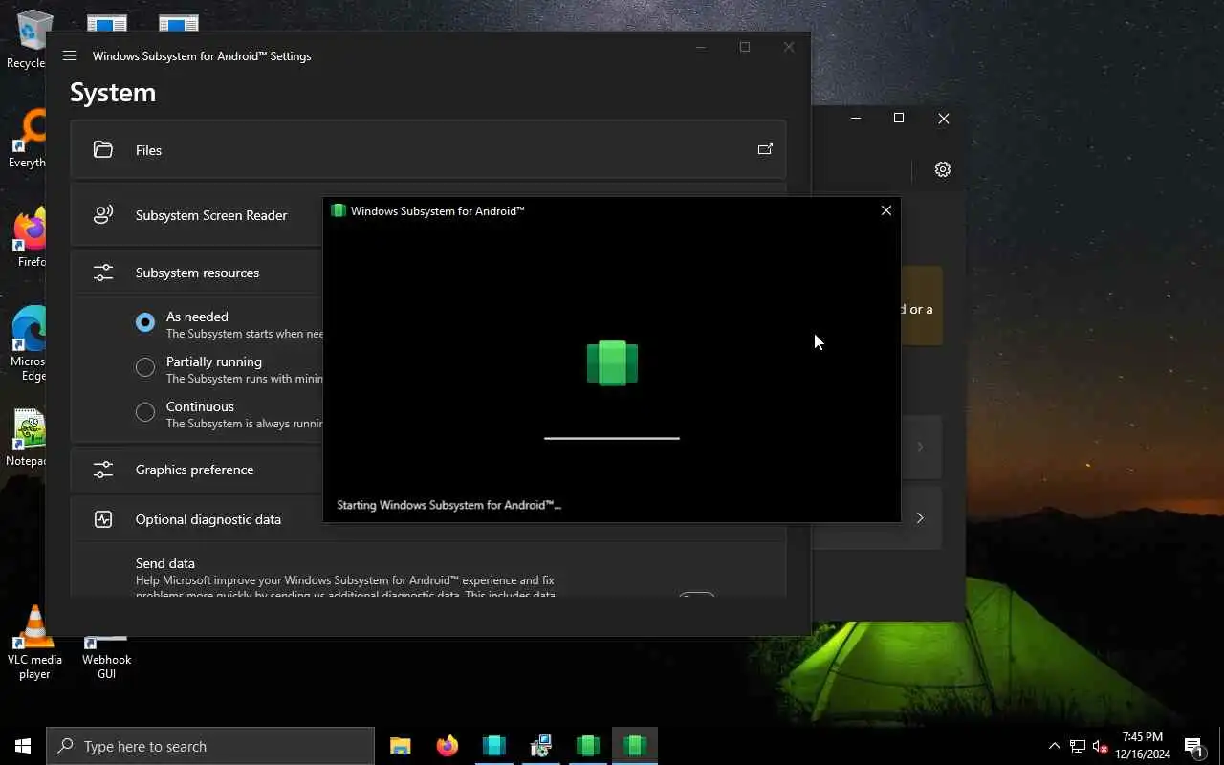Minimize the background window

point(856,118)
